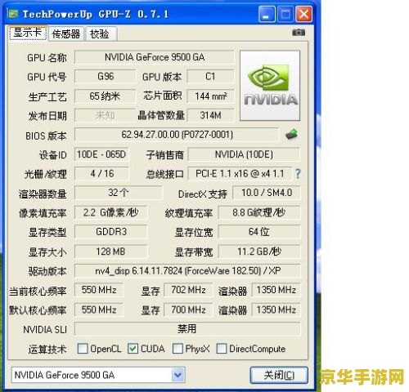Click the NVIDIA logo image

(270, 86)
